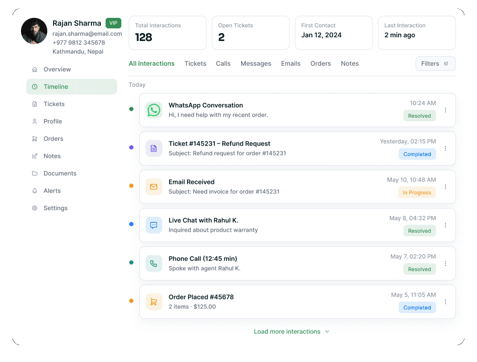Switch to the Notes tab
This screenshot has height=362, width=477.
(350, 64)
